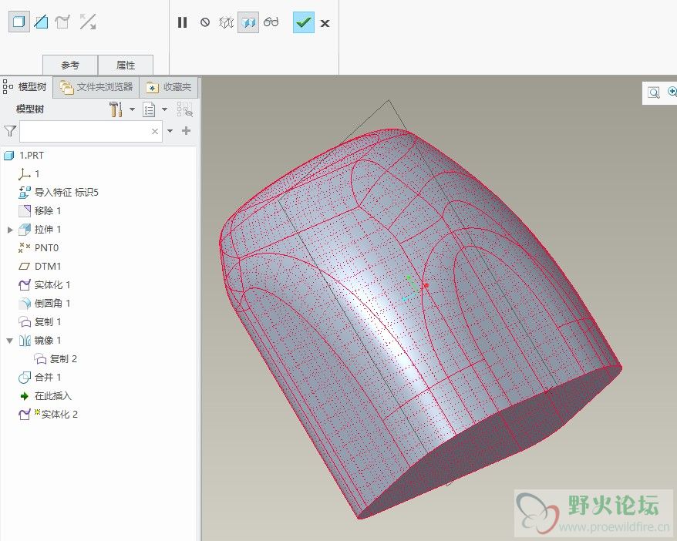Click the 导入特征 icon in tree
This screenshot has width=677, height=541.
[24, 193]
